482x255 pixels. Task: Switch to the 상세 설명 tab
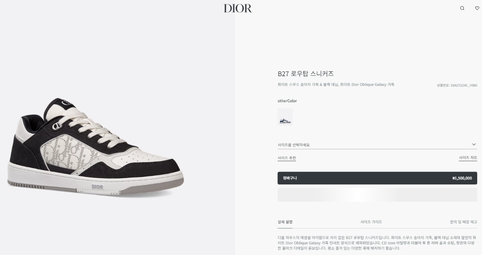(x=285, y=222)
